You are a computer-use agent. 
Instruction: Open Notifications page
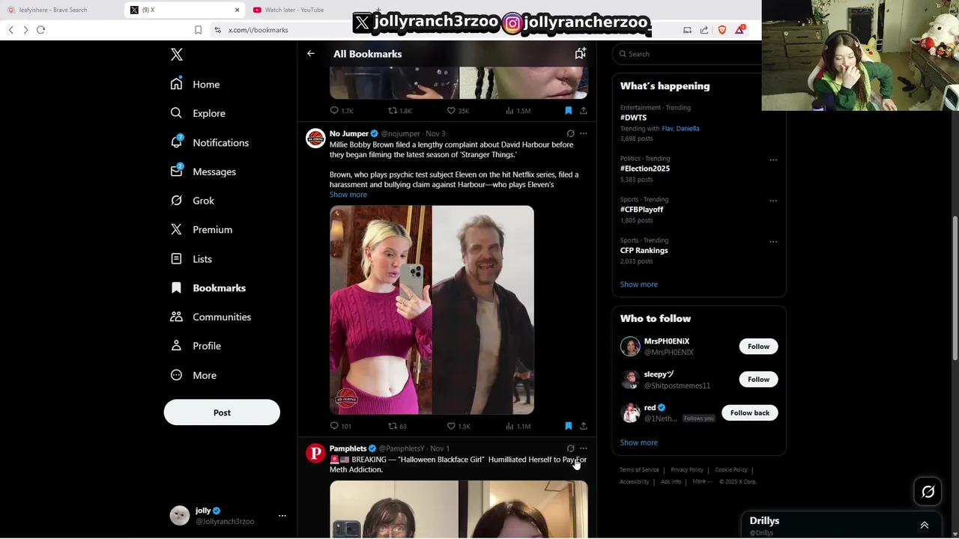(209, 142)
